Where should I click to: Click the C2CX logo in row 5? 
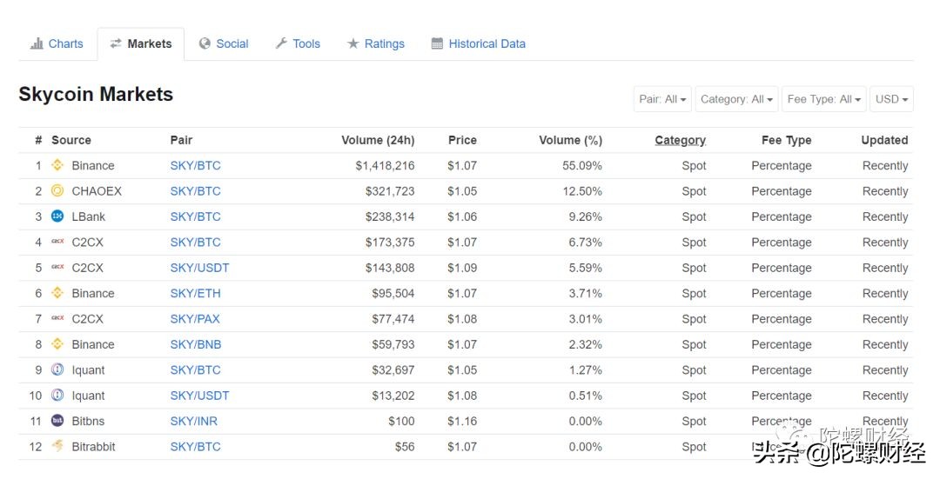(57, 267)
